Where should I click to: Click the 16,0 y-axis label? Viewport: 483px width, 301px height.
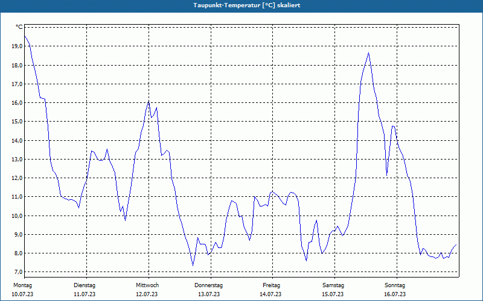pos(17,102)
